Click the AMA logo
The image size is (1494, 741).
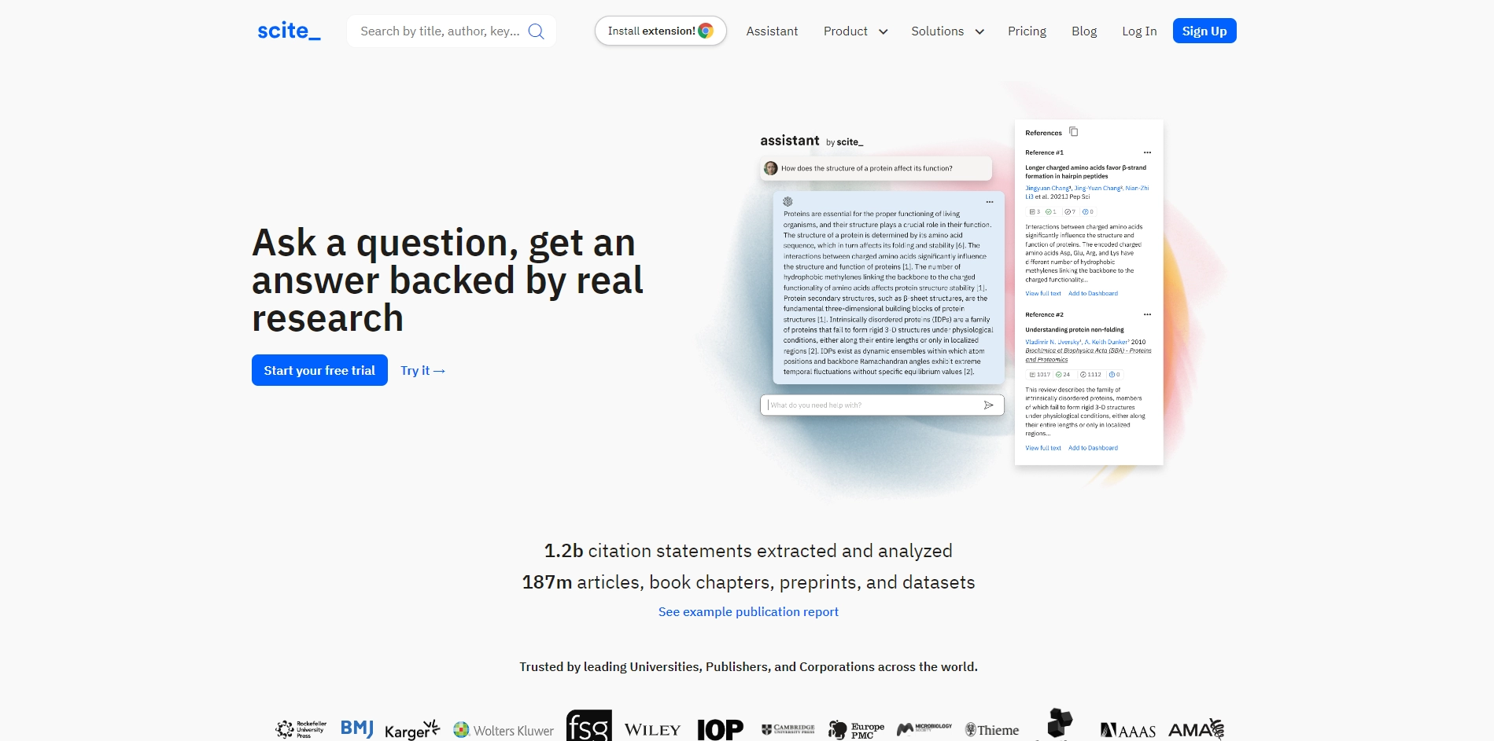coord(1196,730)
